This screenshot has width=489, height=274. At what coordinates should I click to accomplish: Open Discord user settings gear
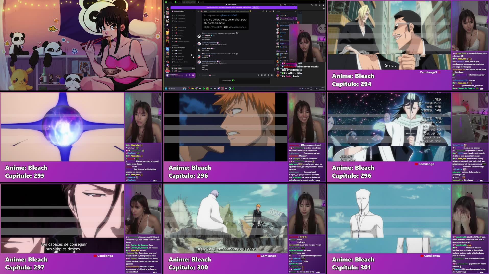coord(193,75)
